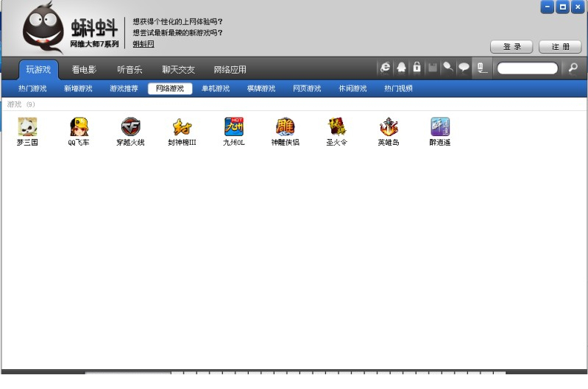Launch the QQ penguin icon

(x=401, y=68)
